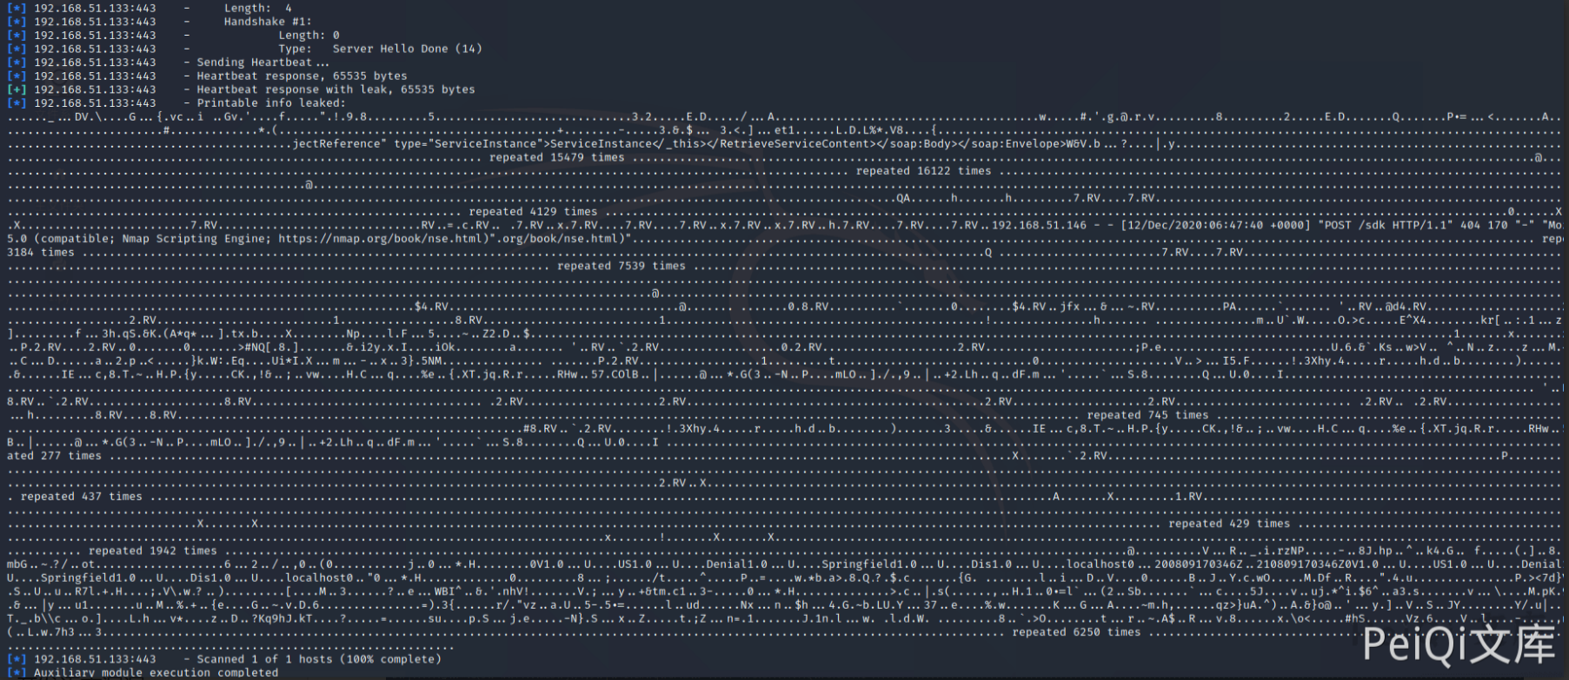Screen dimensions: 1569x680
Task: Click the "repeated 15479 times" text
Action: click(556, 157)
